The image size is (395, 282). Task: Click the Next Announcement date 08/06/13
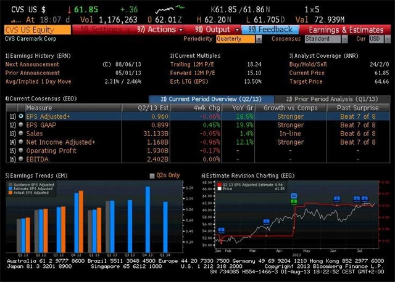tap(128, 64)
